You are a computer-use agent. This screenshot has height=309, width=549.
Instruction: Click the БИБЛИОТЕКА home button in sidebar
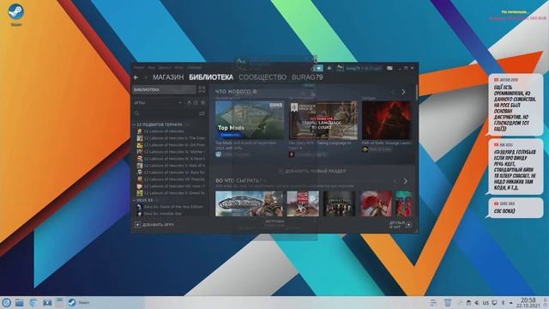164,89
